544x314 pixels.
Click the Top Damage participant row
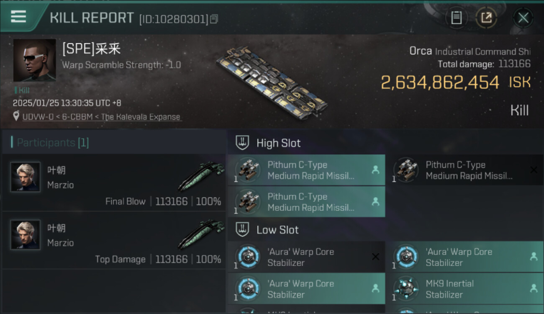point(114,241)
